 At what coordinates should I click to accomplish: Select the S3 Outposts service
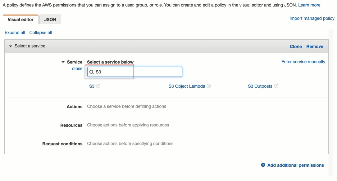point(260,86)
